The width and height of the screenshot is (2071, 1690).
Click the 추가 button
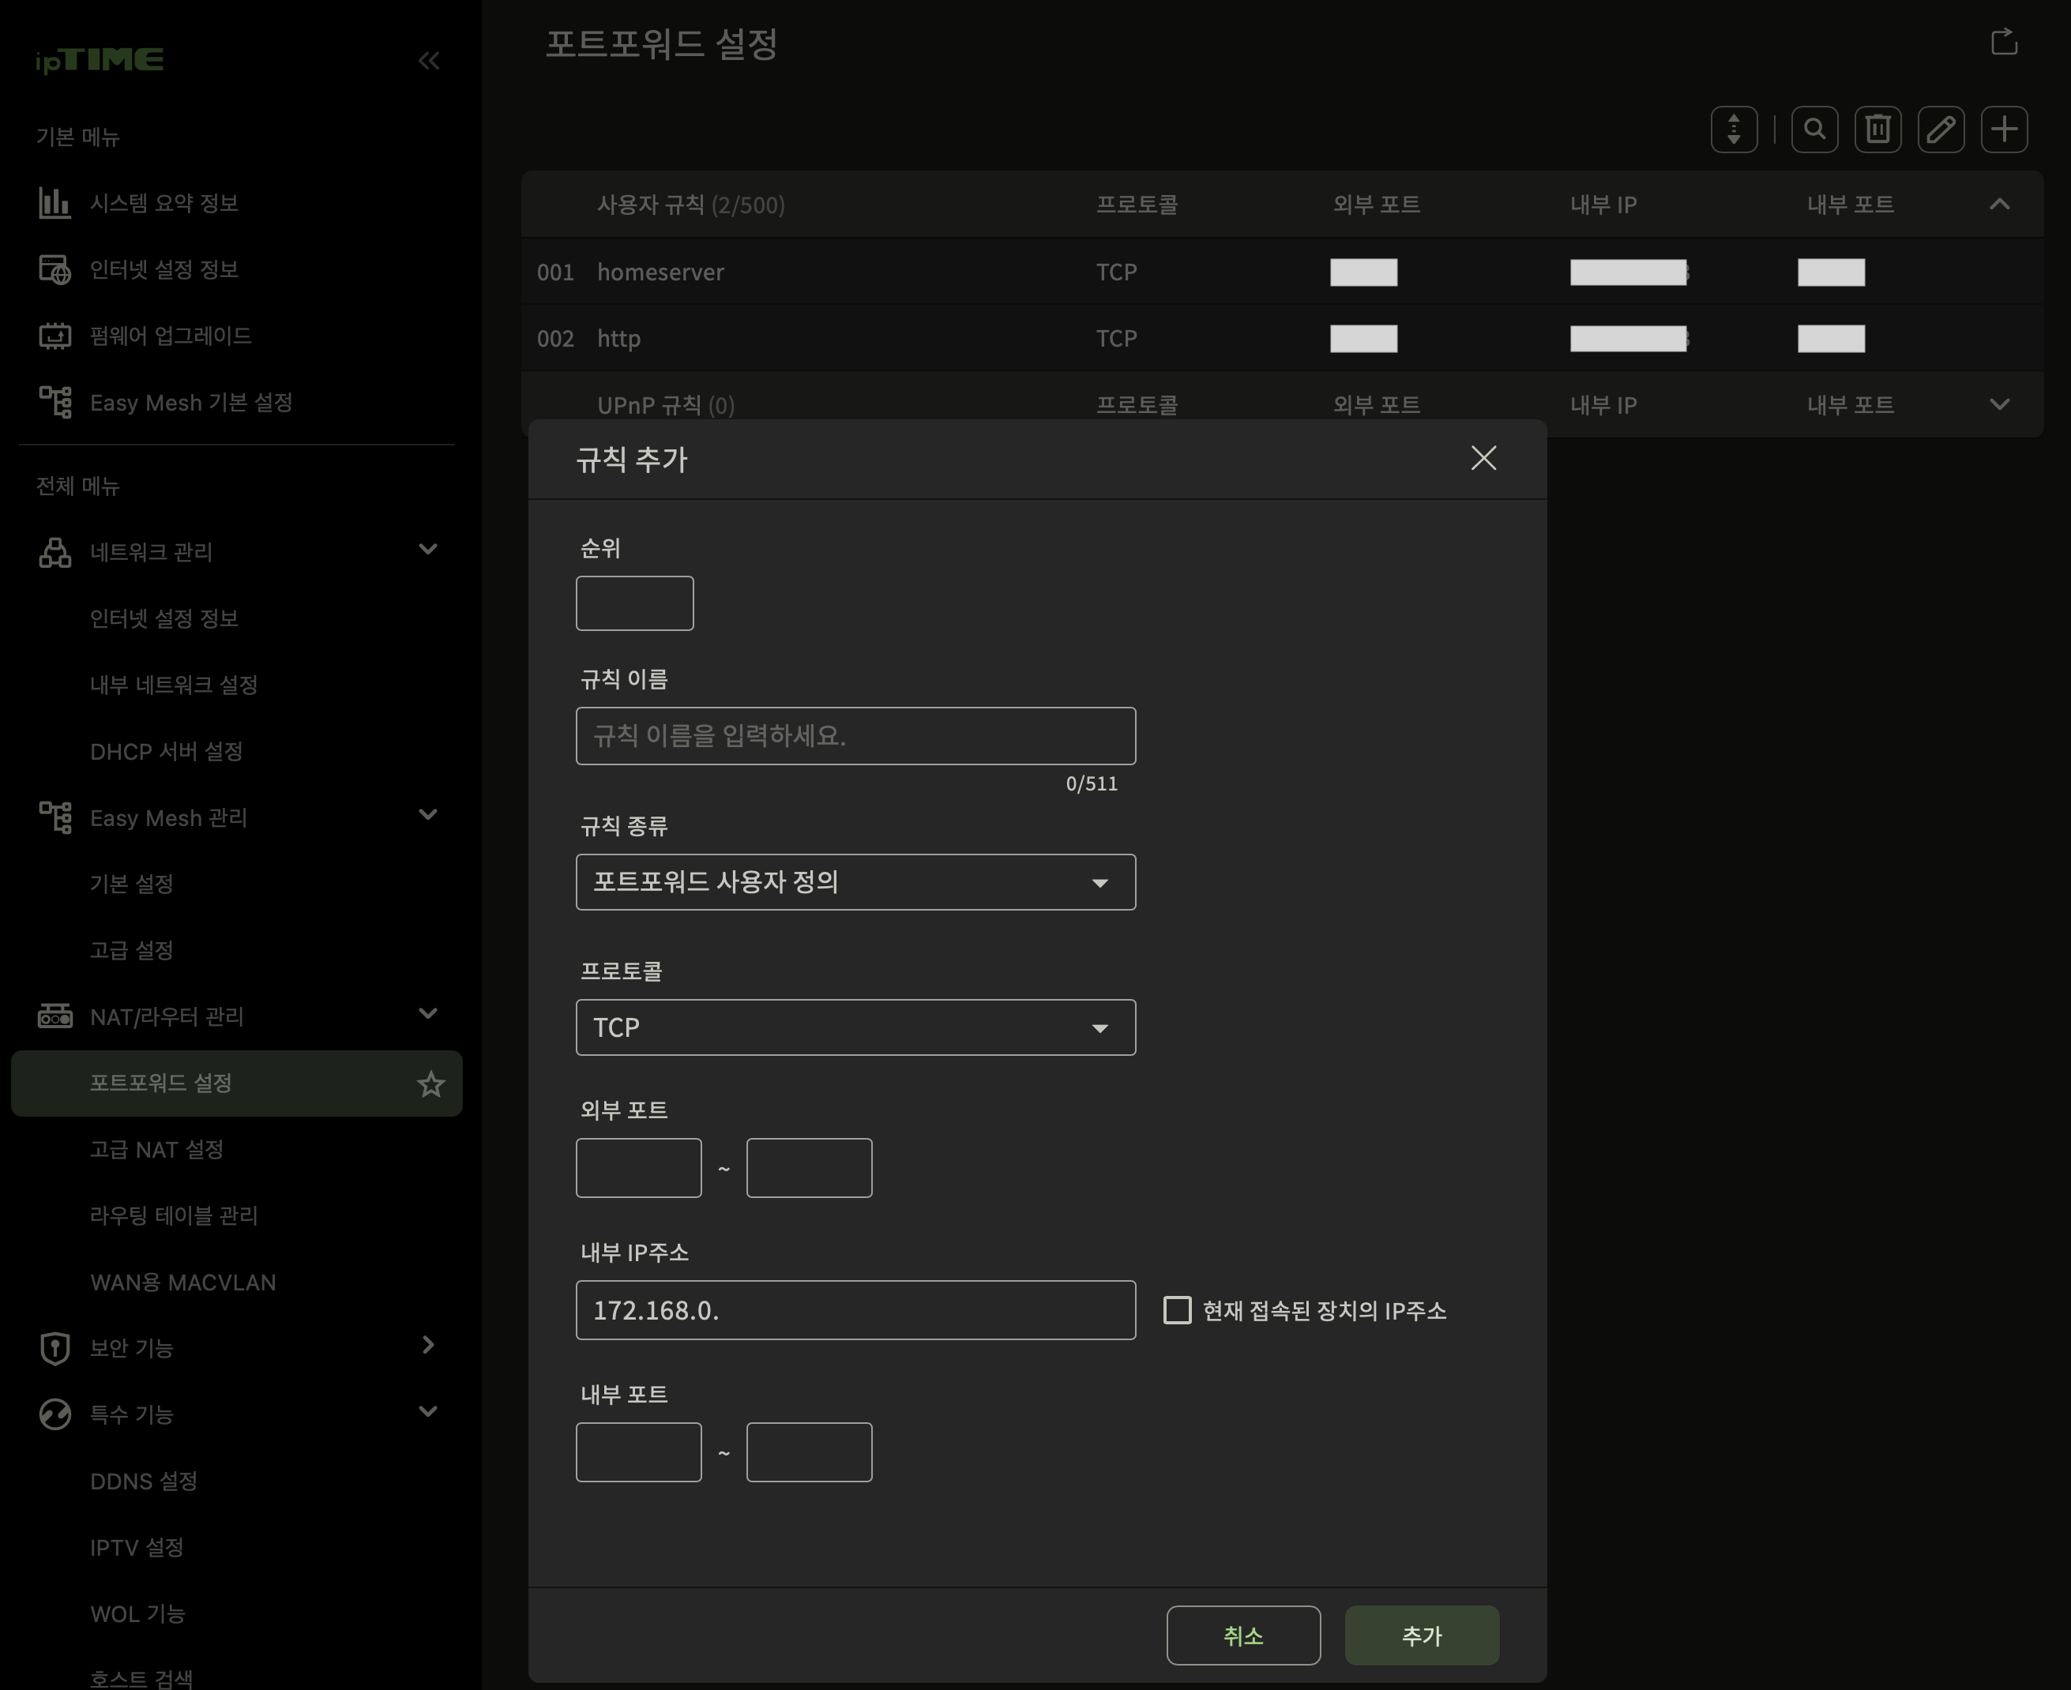(1421, 1636)
